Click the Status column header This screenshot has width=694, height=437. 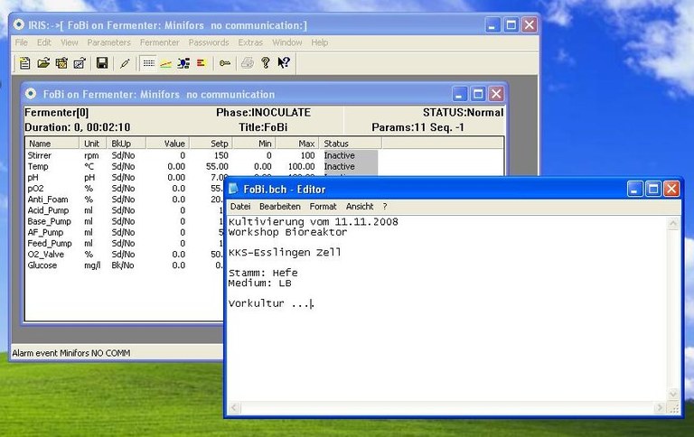(x=350, y=144)
